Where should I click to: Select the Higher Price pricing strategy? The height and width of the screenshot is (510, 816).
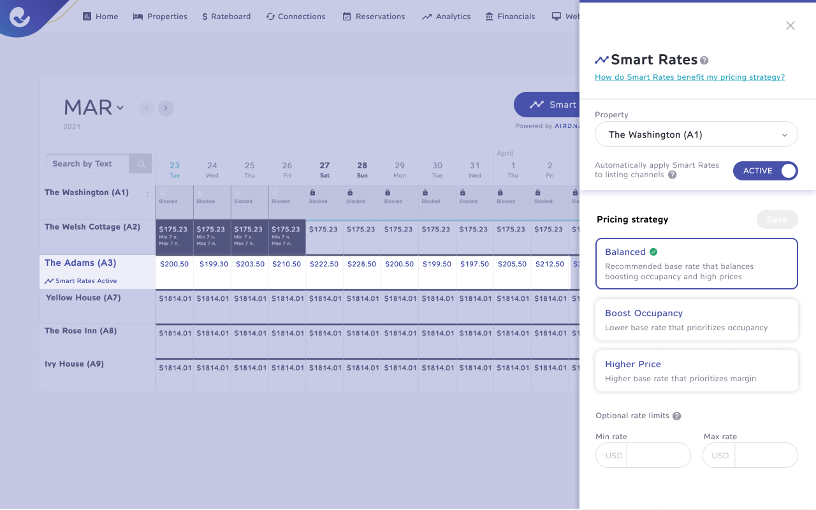tap(696, 370)
